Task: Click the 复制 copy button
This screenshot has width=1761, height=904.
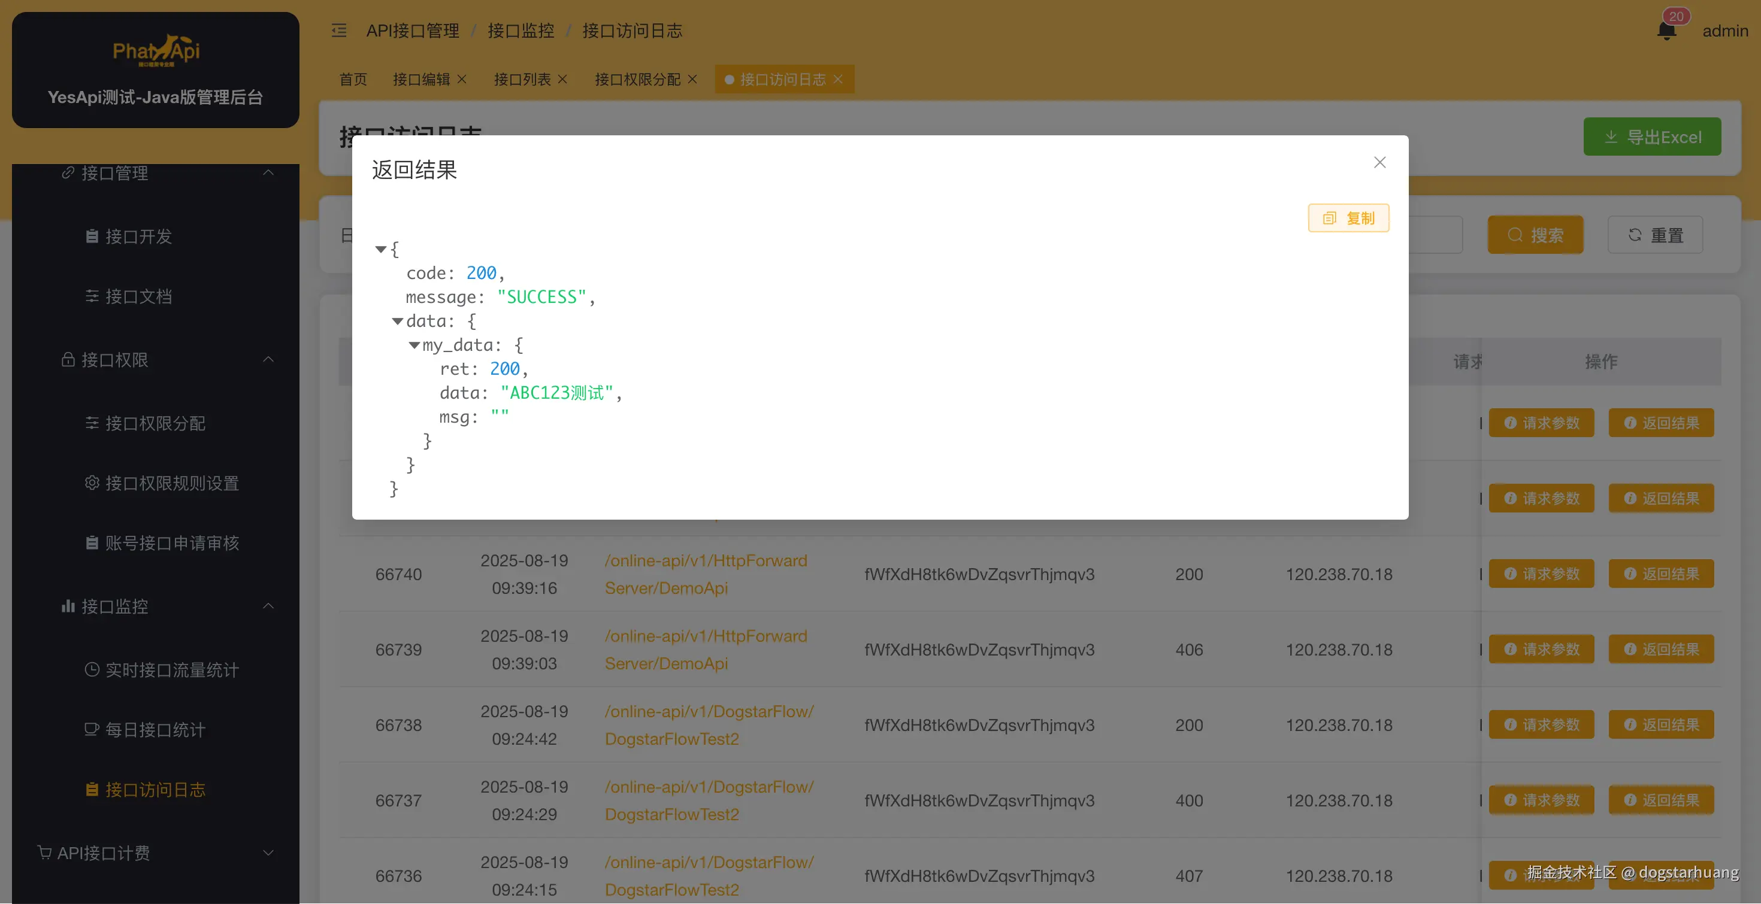Action: click(x=1348, y=218)
